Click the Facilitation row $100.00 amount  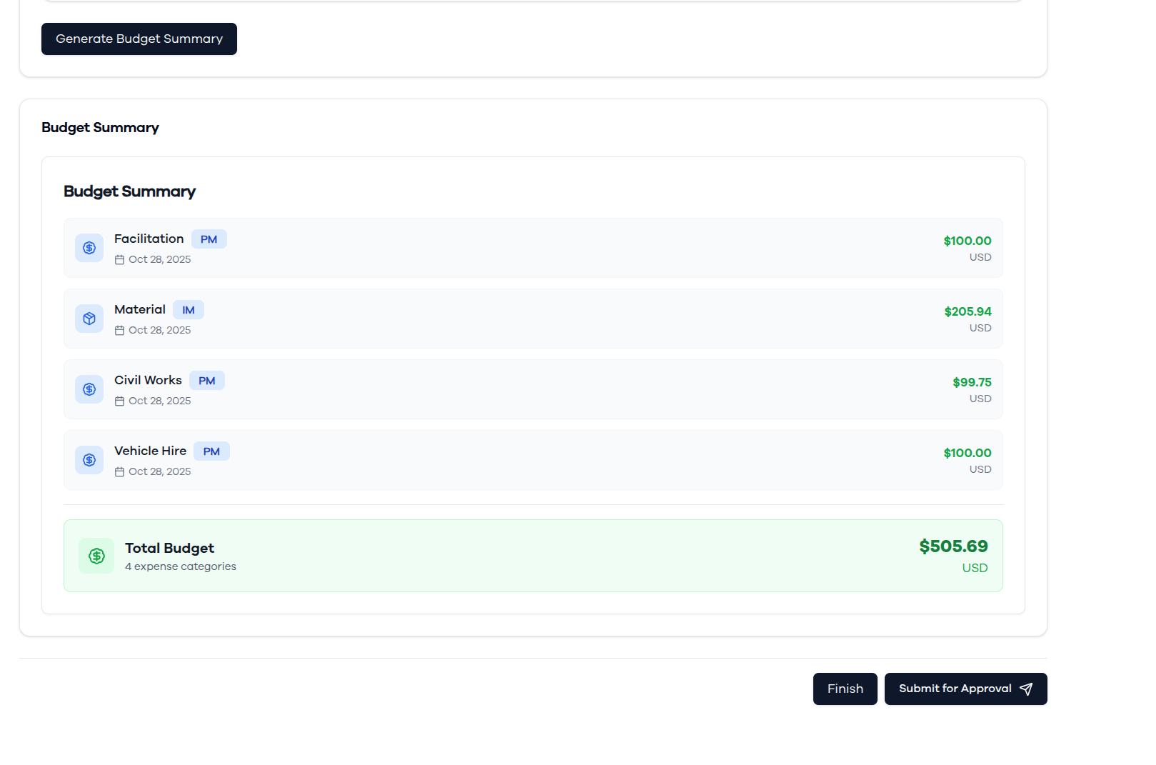967,241
